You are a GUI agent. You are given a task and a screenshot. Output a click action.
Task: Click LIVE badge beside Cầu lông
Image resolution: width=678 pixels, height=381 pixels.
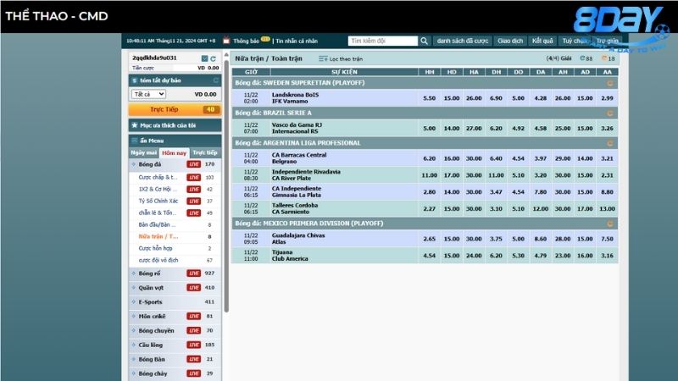pos(194,345)
